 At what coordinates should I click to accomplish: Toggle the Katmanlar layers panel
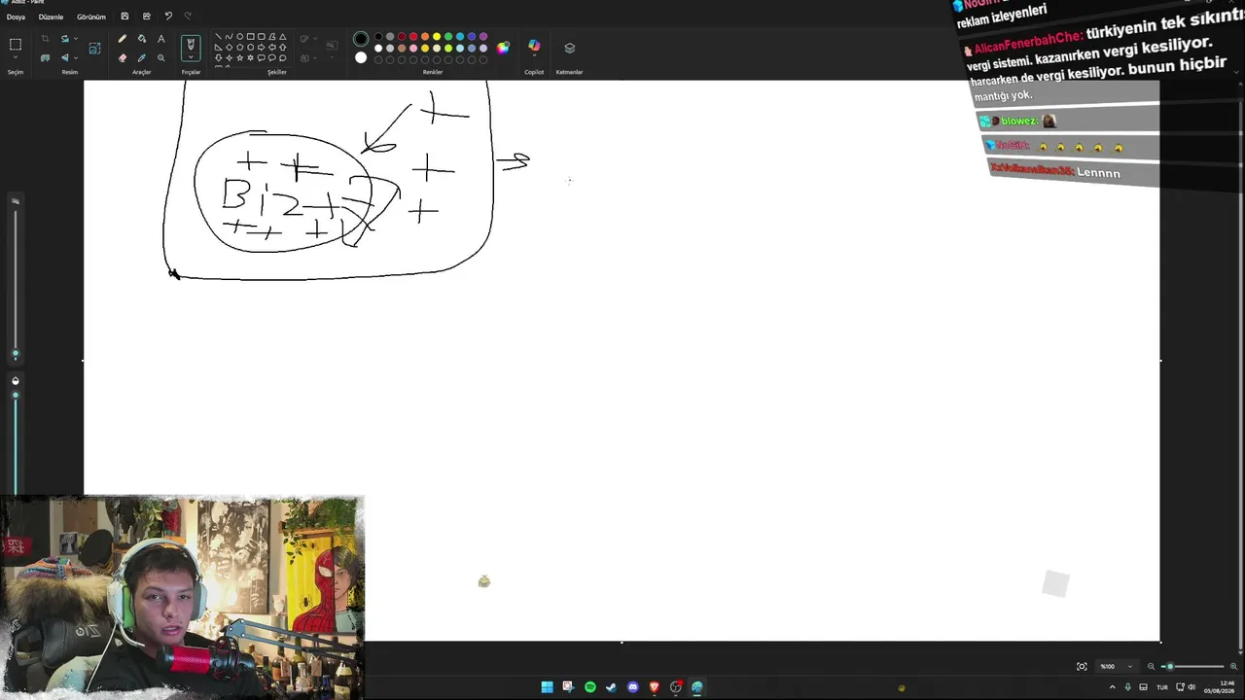tap(570, 48)
